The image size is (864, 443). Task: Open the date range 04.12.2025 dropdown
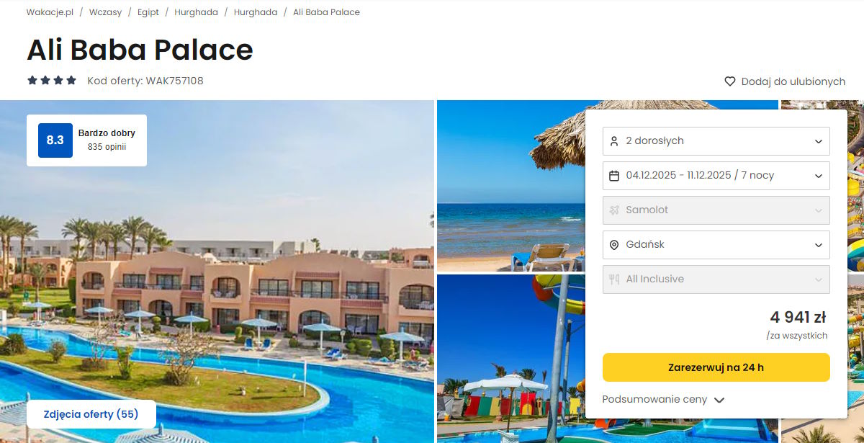(x=716, y=176)
